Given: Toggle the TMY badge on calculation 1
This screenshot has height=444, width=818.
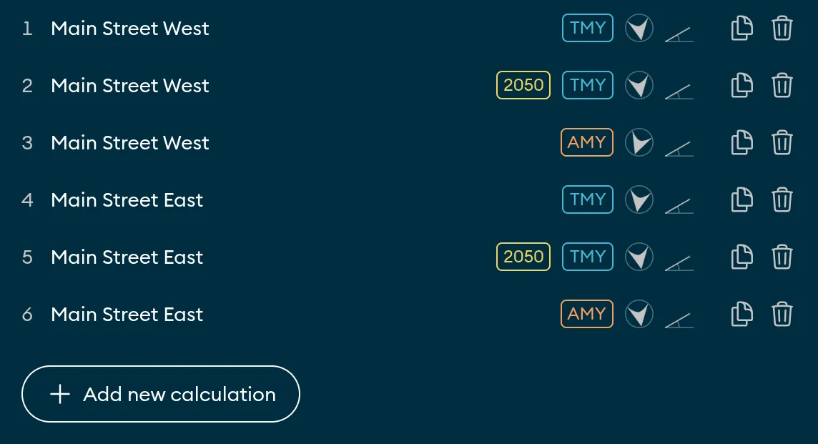Looking at the screenshot, I should [x=587, y=28].
